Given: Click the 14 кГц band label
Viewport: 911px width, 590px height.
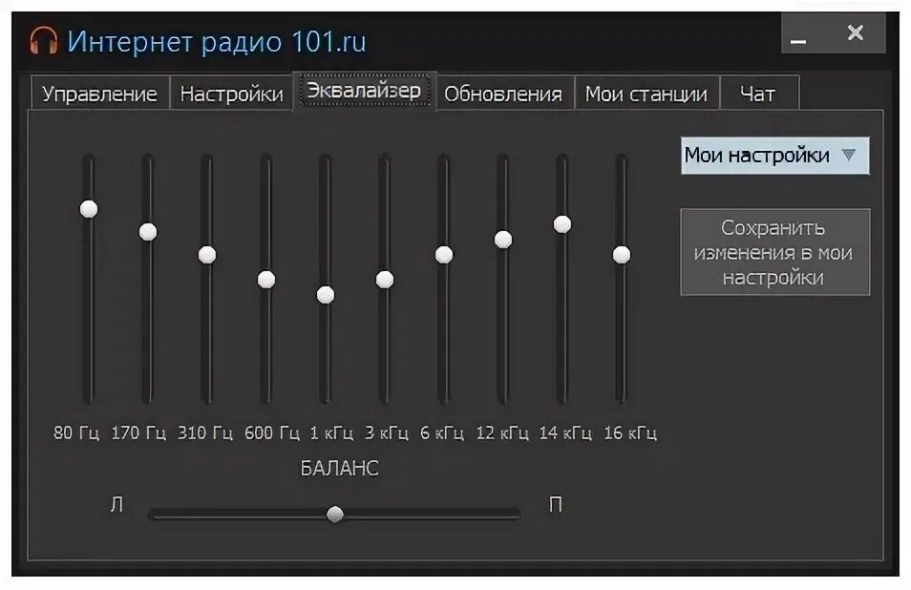Looking at the screenshot, I should (565, 432).
